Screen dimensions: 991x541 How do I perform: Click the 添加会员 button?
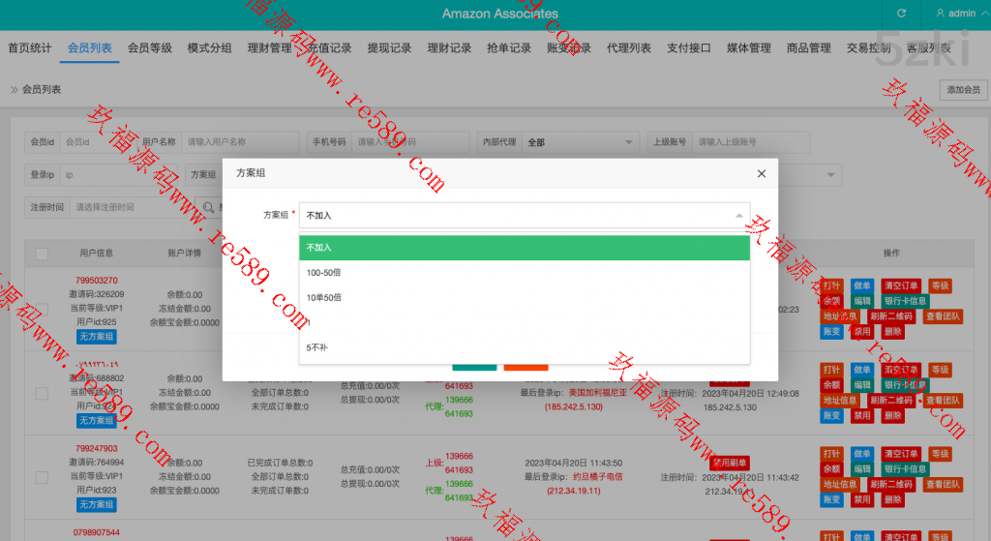(x=964, y=90)
